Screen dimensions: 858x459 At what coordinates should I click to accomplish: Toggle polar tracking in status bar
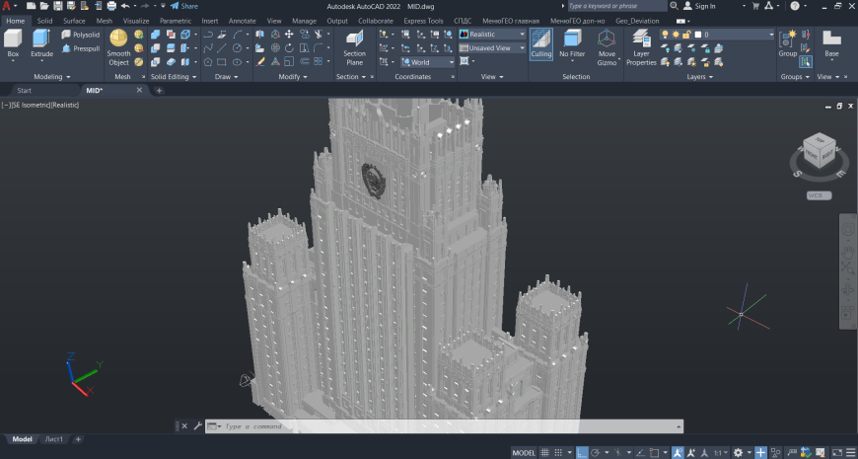point(595,453)
